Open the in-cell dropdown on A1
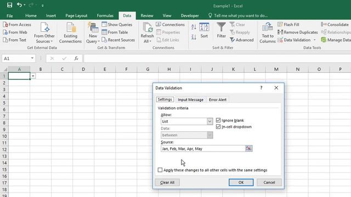The image size is (351, 197). 33,76
